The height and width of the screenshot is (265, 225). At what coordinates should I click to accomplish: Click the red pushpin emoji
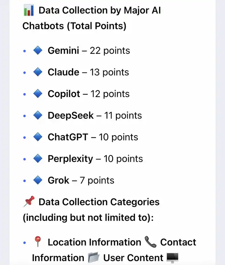click(x=28, y=202)
